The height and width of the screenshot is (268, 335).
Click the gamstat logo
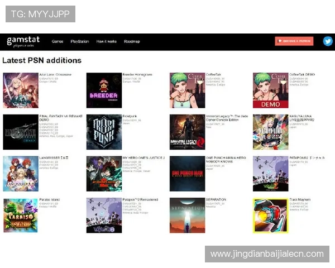click(x=21, y=41)
